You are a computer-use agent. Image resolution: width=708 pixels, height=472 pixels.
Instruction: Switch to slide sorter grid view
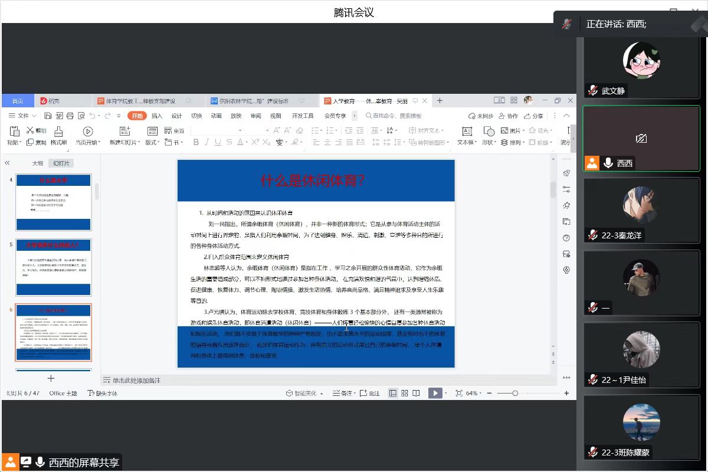click(405, 394)
